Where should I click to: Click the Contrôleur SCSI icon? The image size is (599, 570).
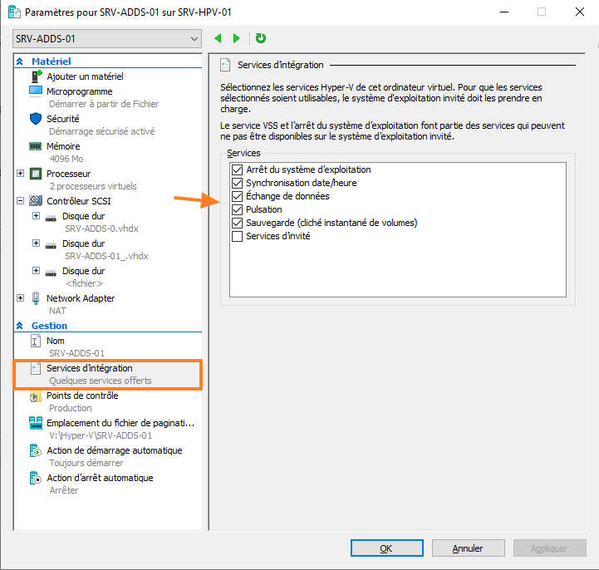36,200
